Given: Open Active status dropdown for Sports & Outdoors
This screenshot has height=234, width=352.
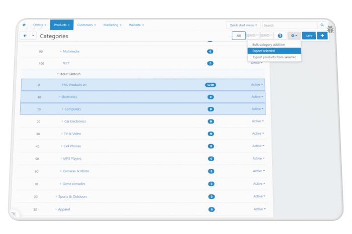Looking at the screenshot, I should [259, 196].
